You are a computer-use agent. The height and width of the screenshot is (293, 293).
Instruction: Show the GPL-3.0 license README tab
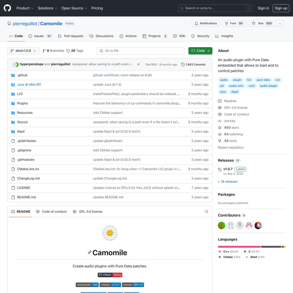(x=87, y=212)
